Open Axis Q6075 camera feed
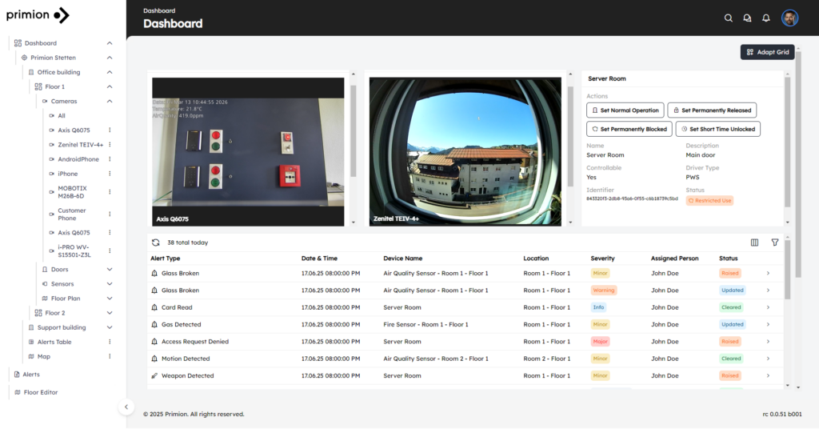Image resolution: width=819 pixels, height=429 pixels. [248, 151]
